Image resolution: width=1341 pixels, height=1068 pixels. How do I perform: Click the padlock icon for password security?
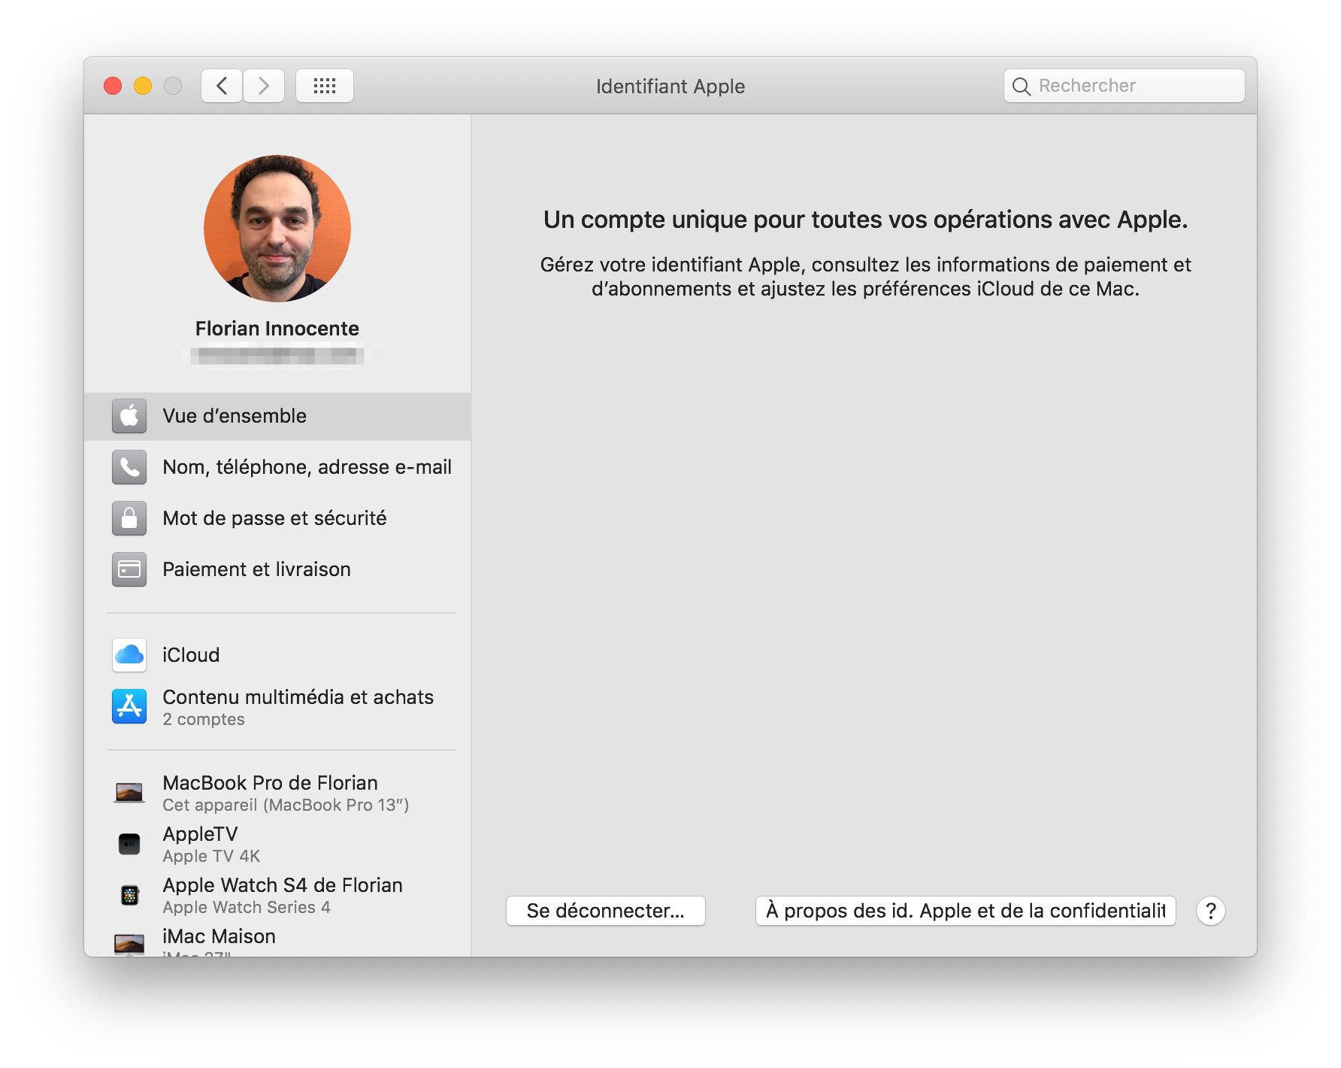(129, 518)
